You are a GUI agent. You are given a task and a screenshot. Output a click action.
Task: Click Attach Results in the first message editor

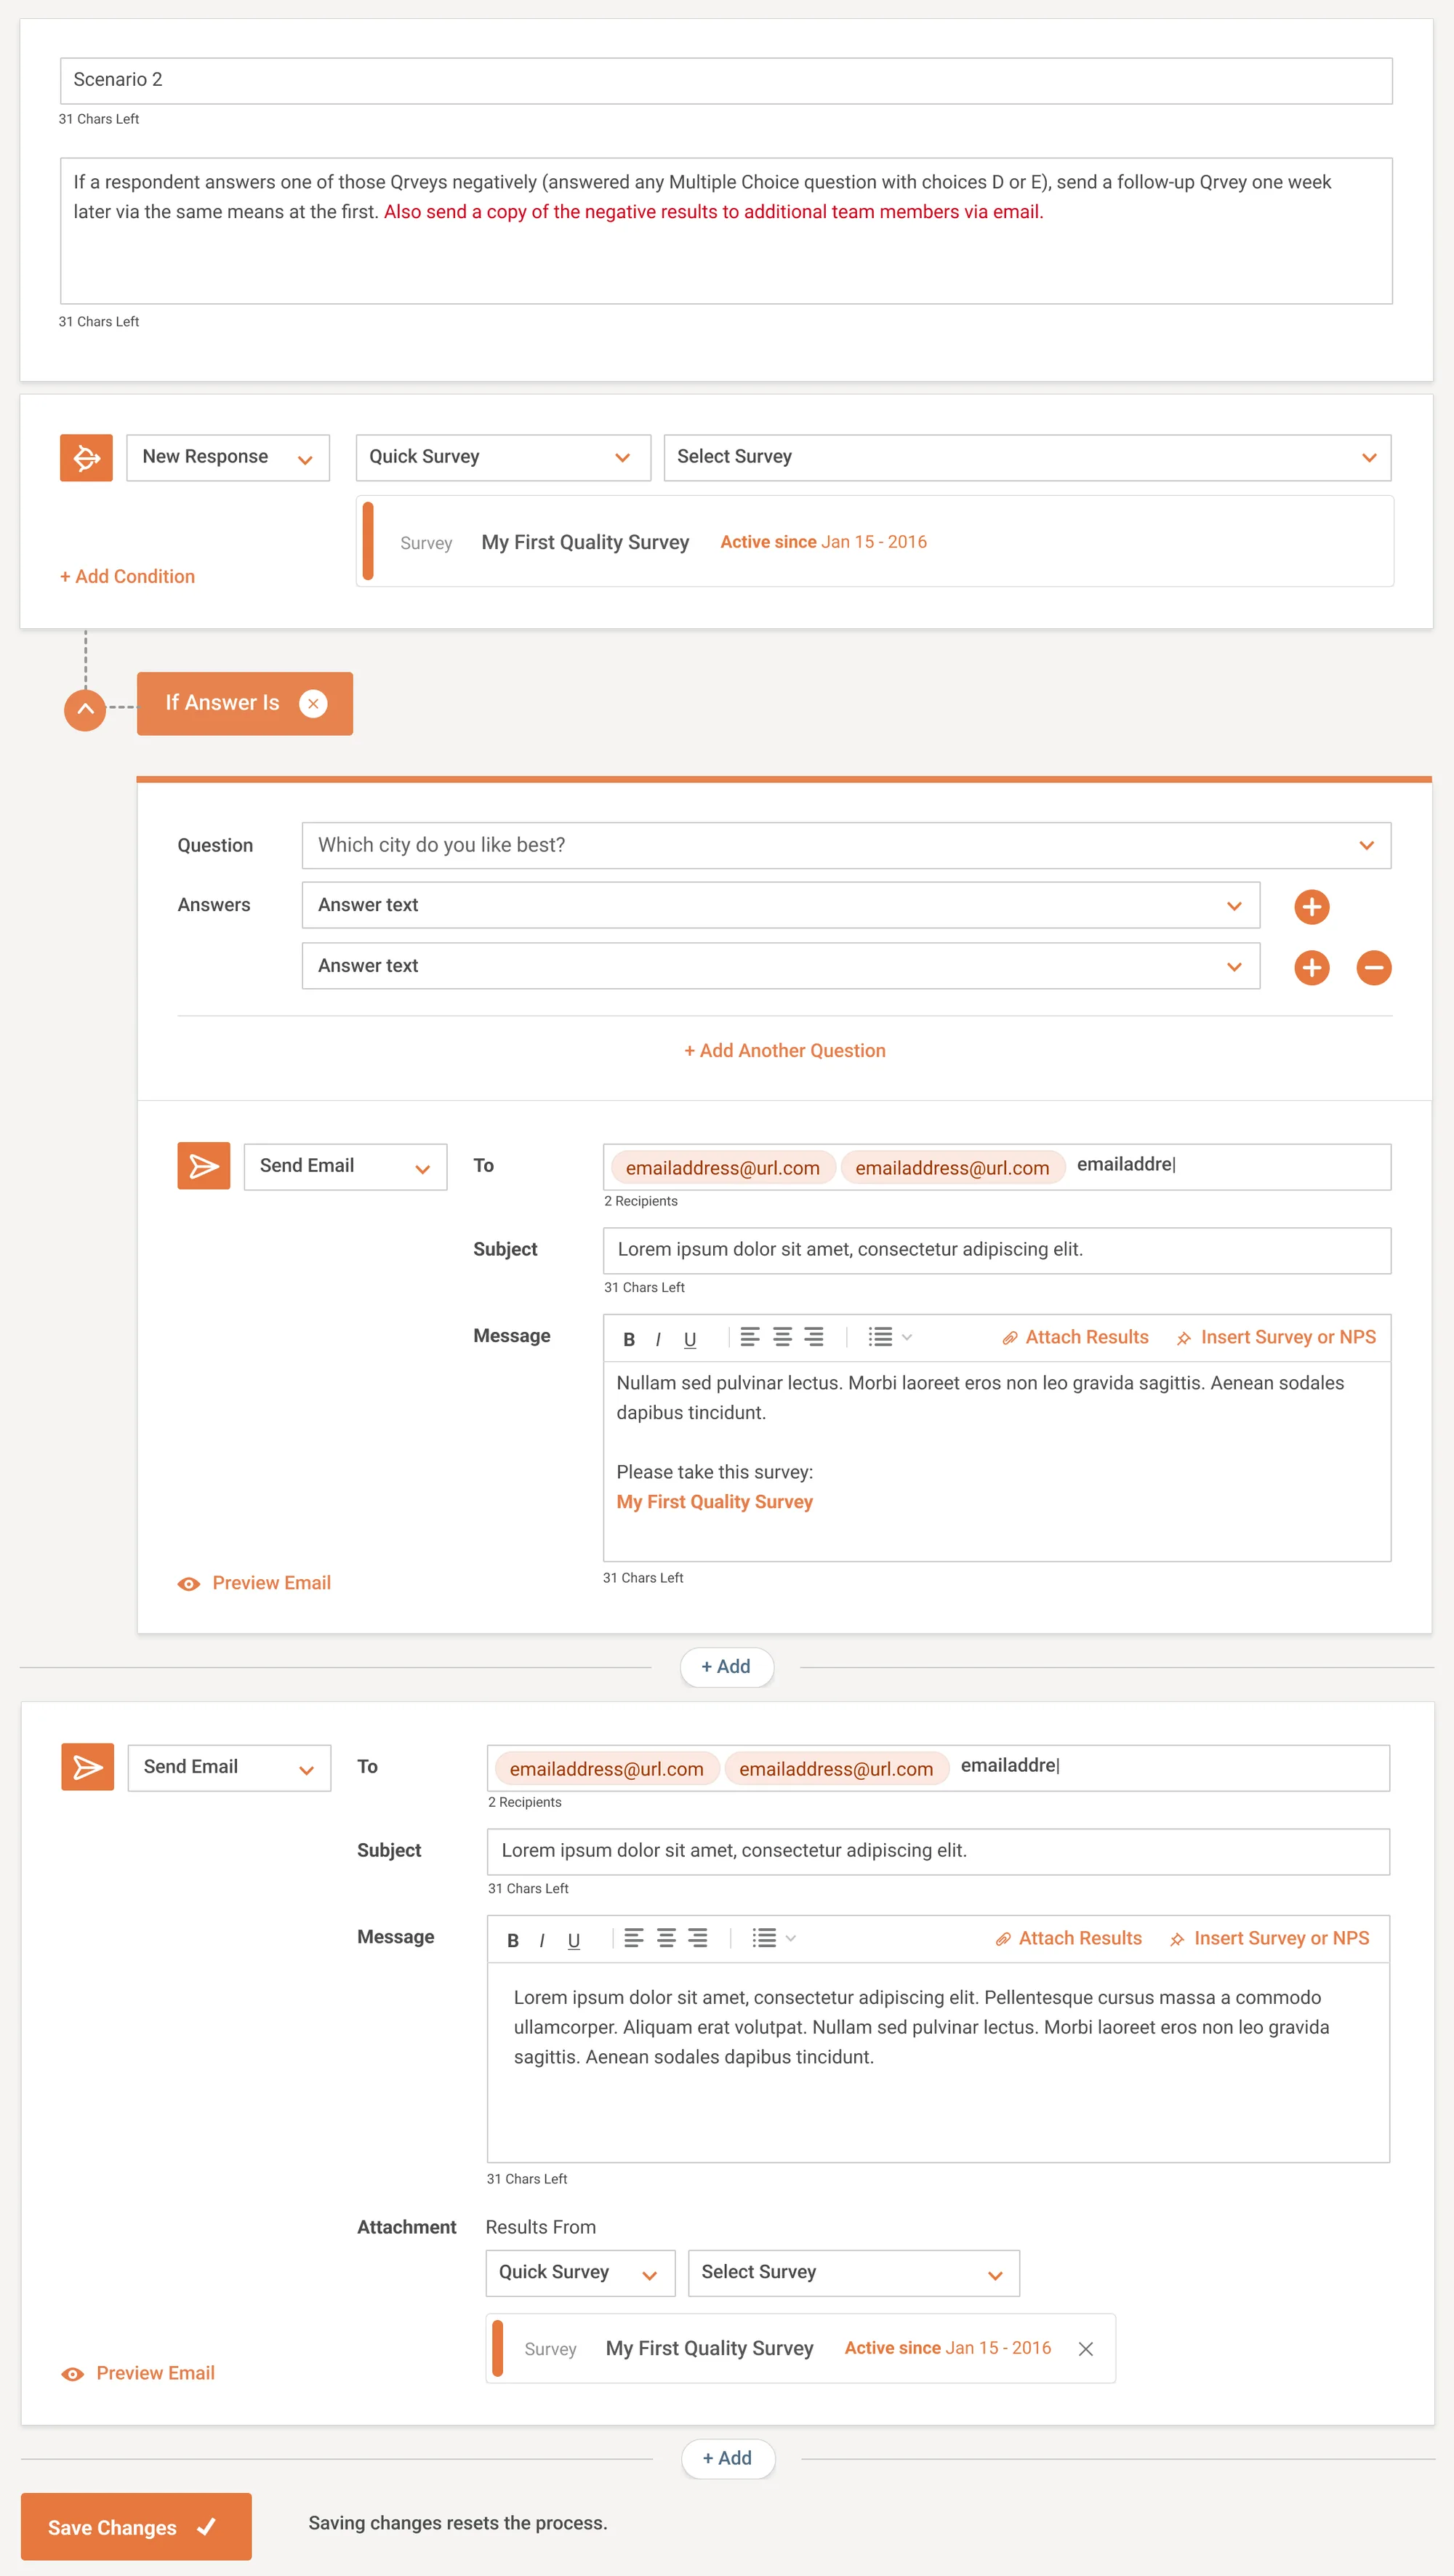pyautogui.click(x=1075, y=1337)
